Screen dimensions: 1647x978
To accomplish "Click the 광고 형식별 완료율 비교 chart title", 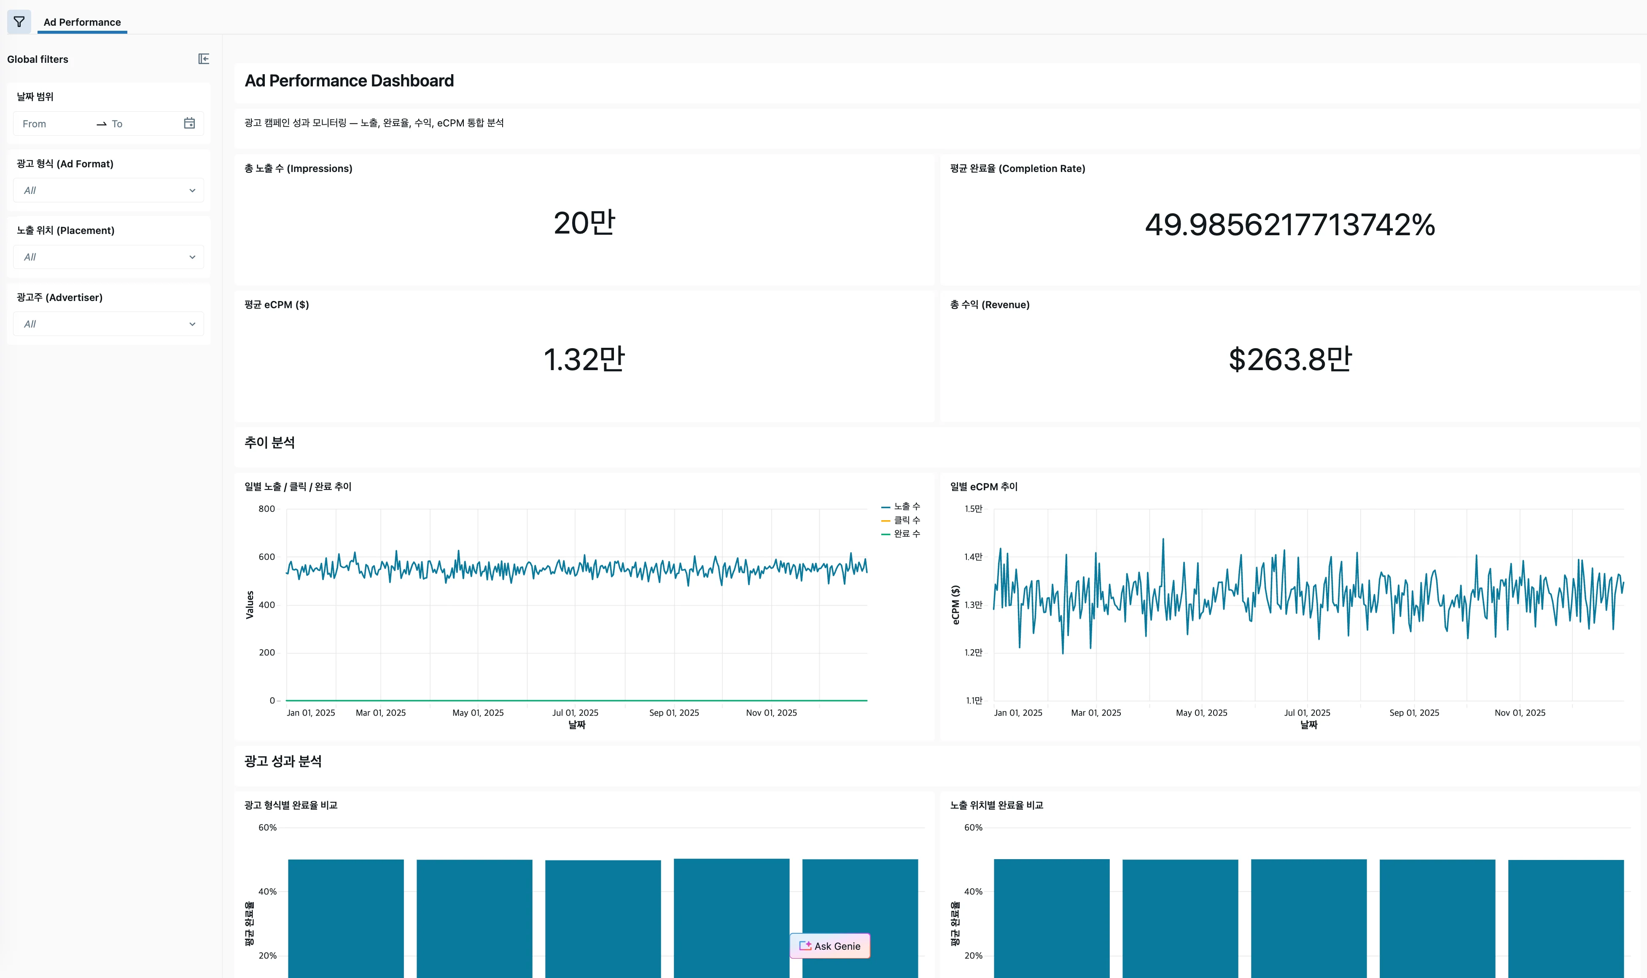I will click(x=291, y=805).
